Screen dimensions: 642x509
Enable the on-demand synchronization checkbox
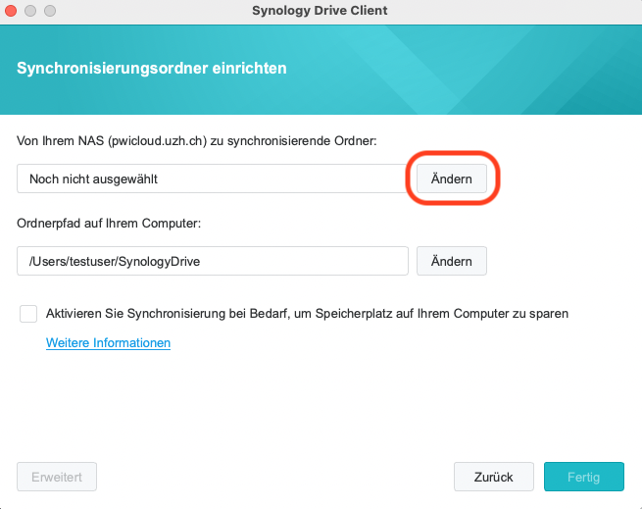(x=28, y=314)
